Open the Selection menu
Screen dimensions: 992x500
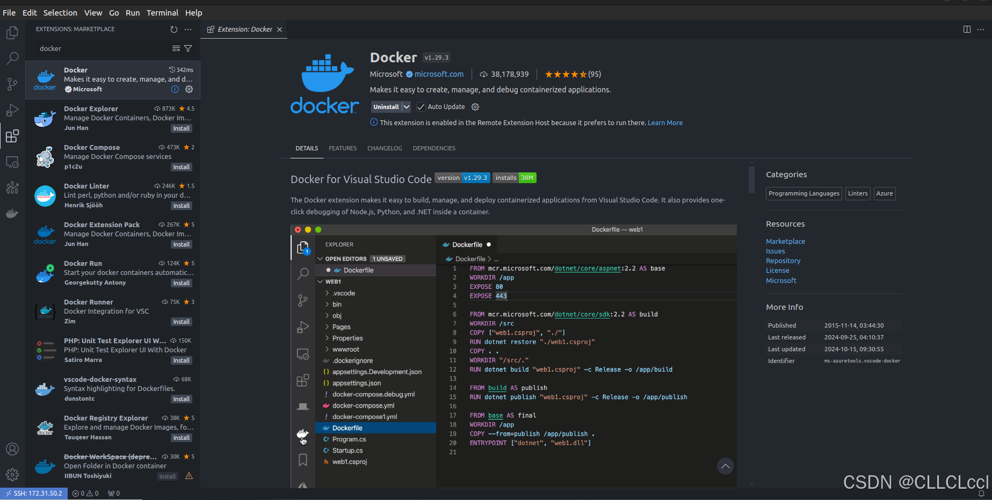point(60,13)
